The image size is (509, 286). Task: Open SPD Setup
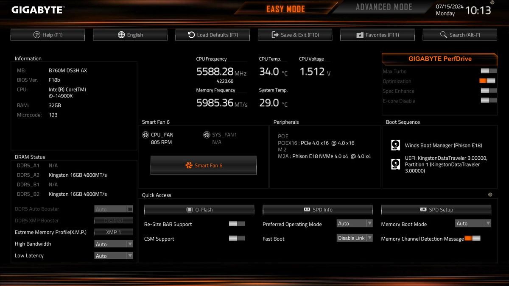(x=436, y=210)
